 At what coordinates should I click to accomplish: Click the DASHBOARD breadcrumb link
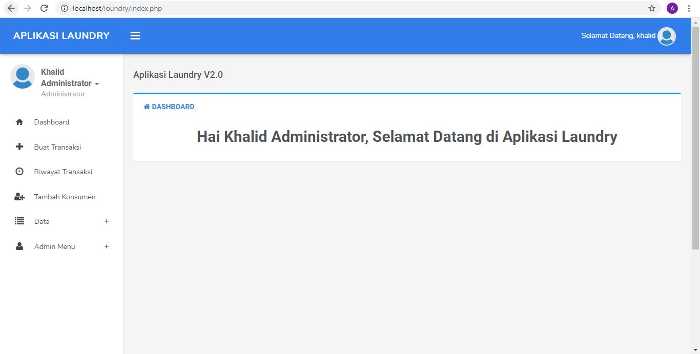[x=169, y=107]
